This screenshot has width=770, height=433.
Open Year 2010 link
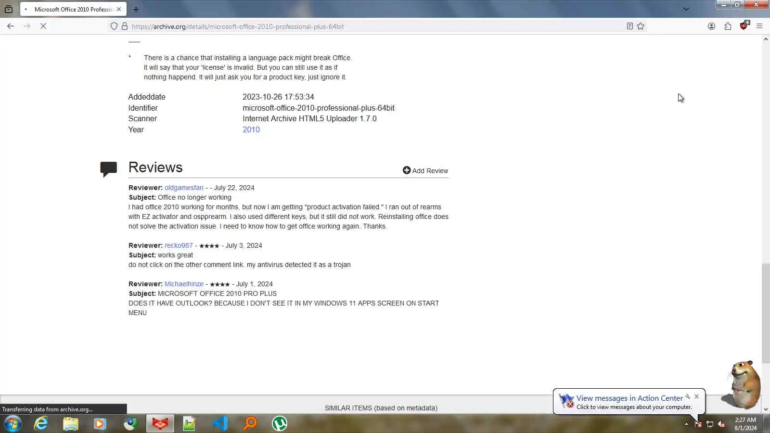[251, 129]
